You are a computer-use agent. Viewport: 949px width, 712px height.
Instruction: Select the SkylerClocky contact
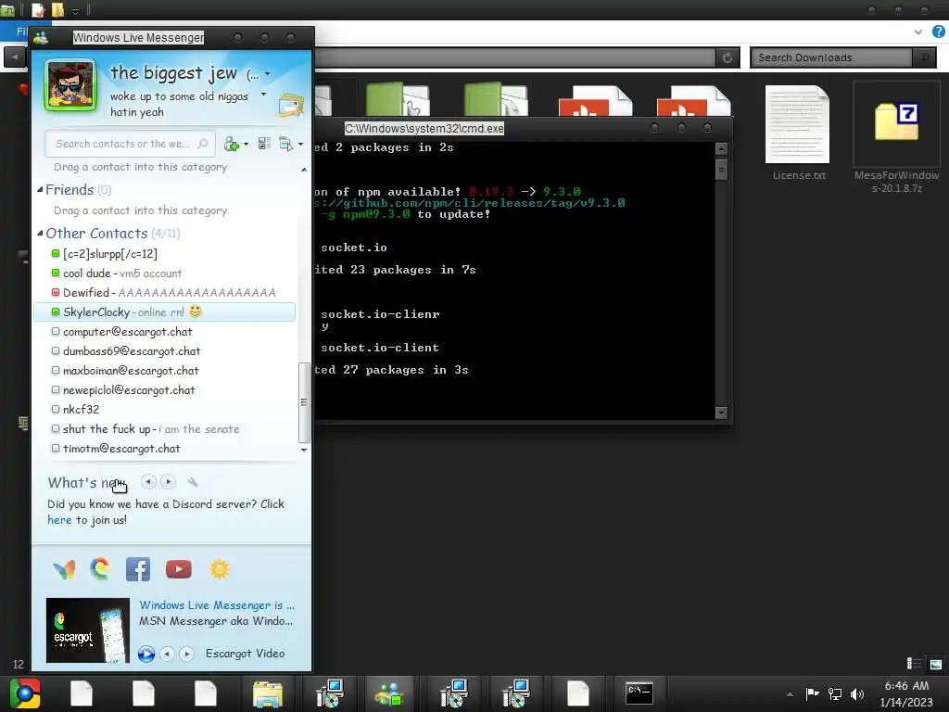(164, 311)
